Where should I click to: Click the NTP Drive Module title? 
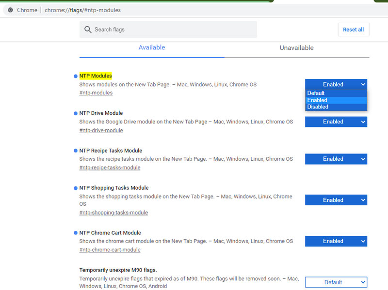[101, 113]
